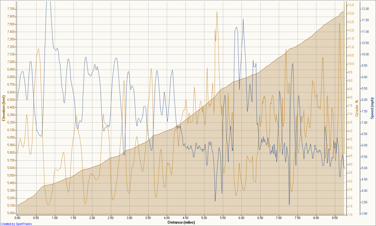The image size is (376, 226).
Task: Click the 4.50 speed axis label
Action: [x=364, y=179]
